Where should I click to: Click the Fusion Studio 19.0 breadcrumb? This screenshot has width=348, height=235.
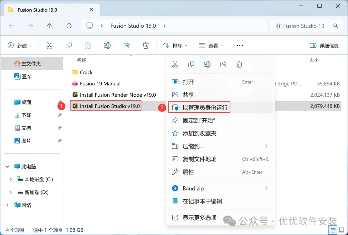(133, 26)
